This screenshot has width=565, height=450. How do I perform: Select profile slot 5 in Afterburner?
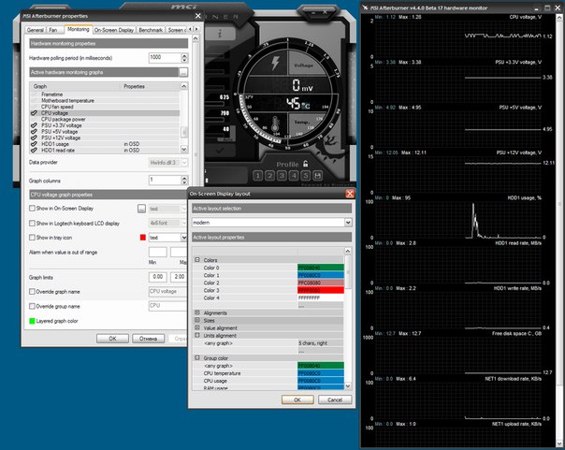(306, 176)
